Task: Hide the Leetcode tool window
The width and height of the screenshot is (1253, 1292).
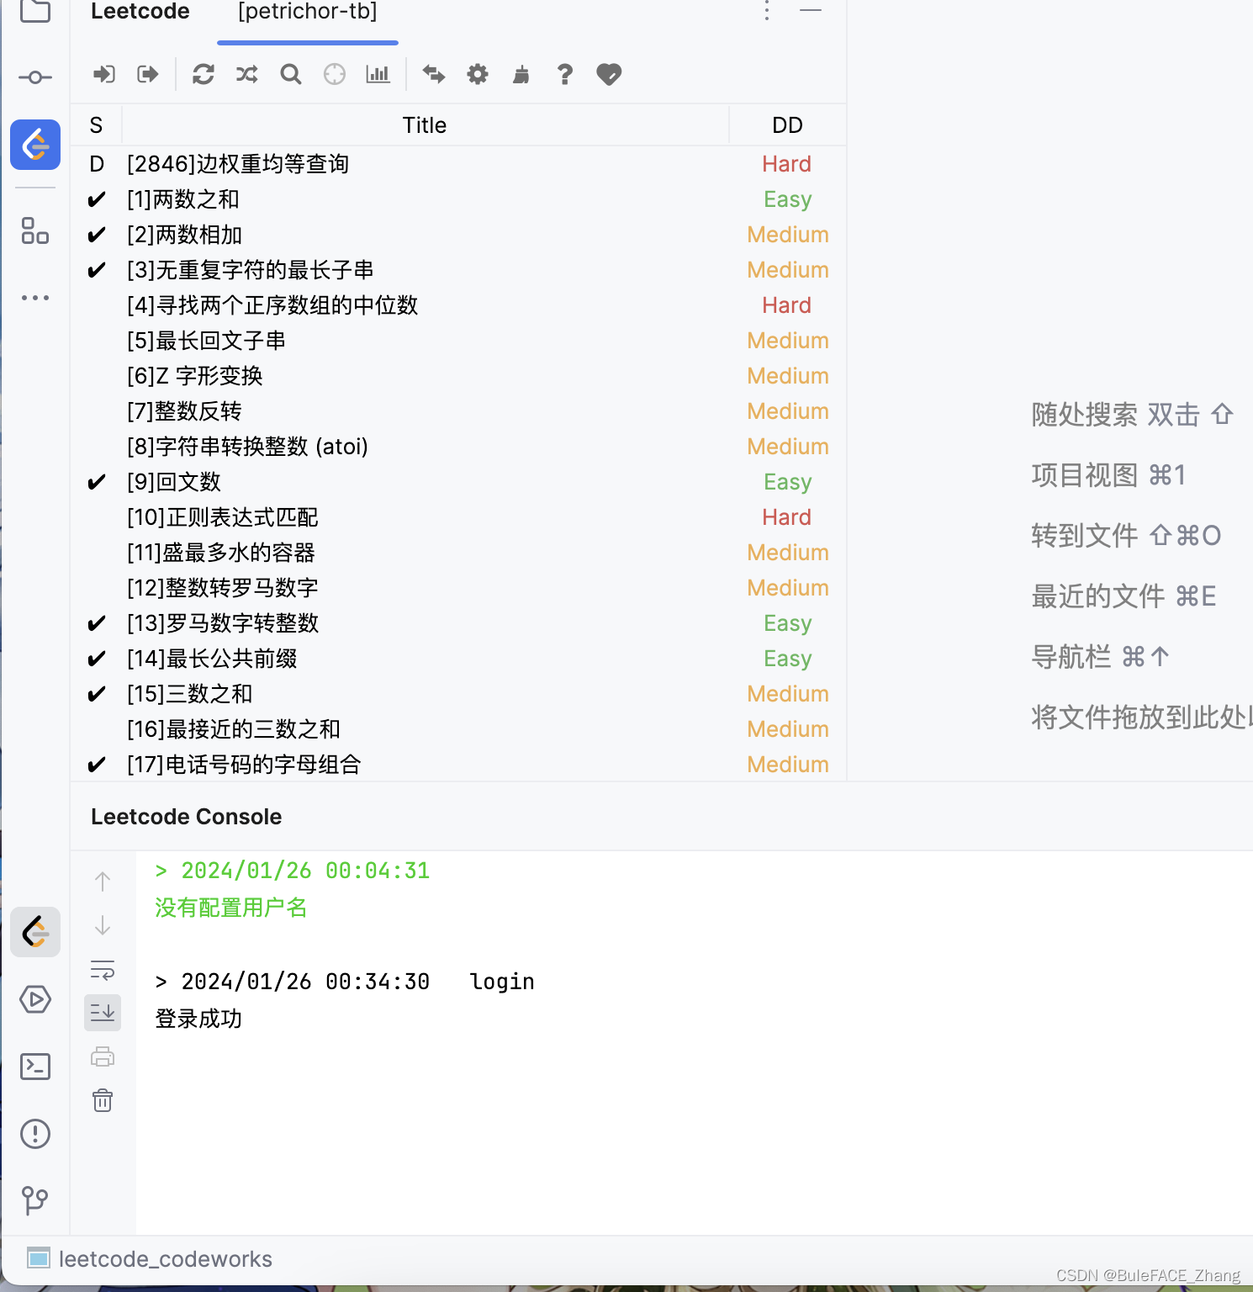Action: pos(811,11)
